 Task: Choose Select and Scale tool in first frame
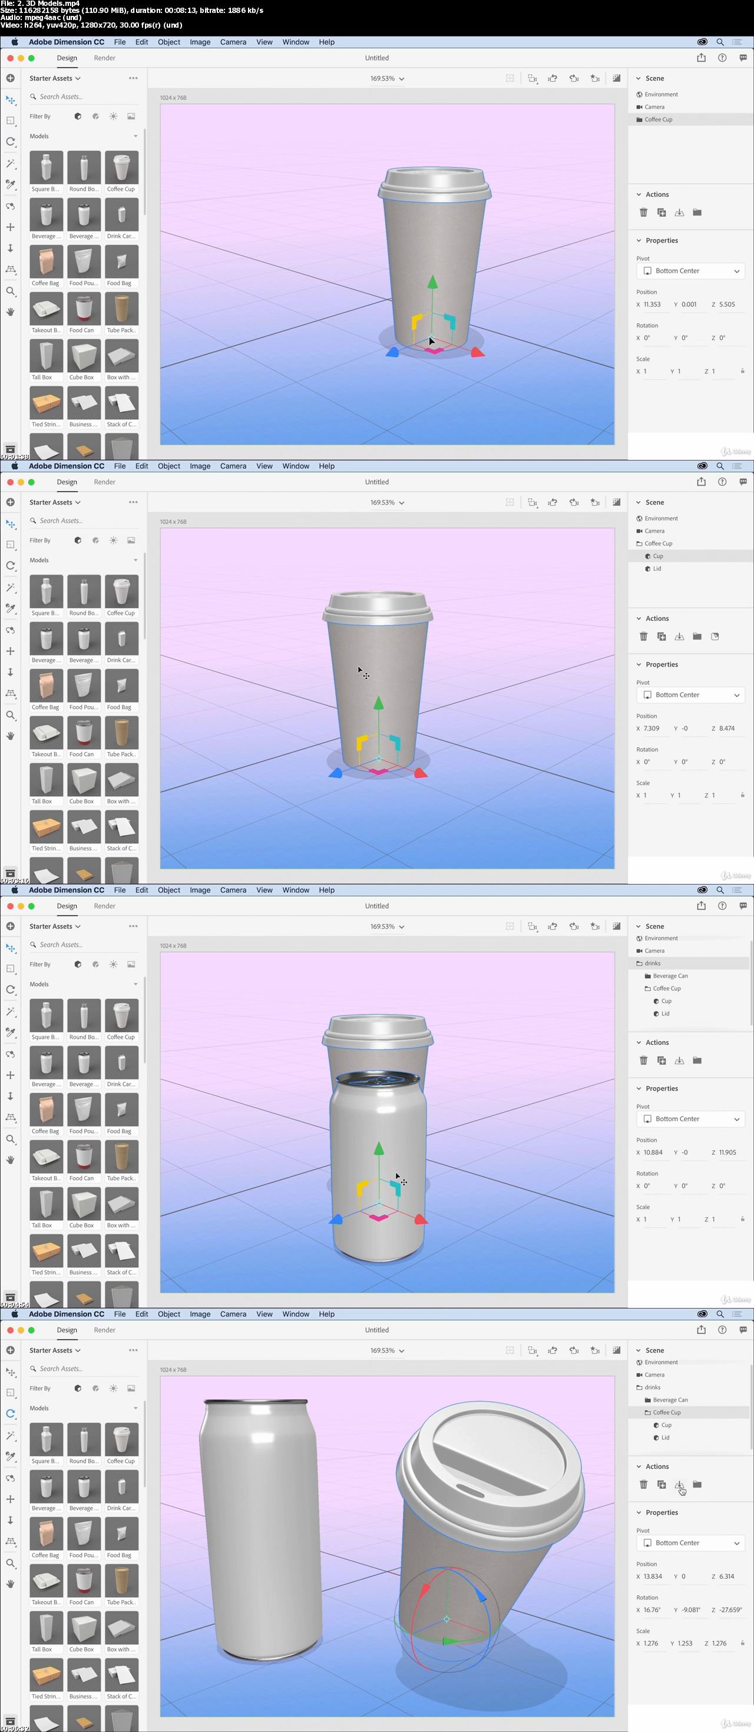(10, 121)
